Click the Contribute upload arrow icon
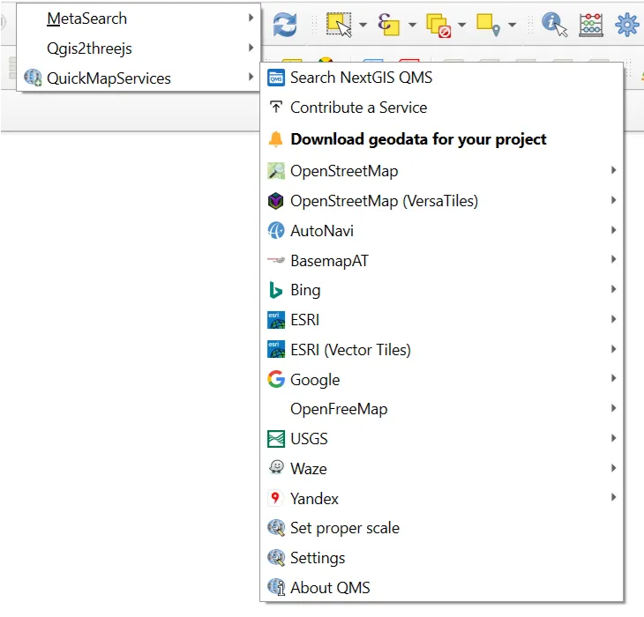The width and height of the screenshot is (644, 617). pyautogui.click(x=276, y=107)
